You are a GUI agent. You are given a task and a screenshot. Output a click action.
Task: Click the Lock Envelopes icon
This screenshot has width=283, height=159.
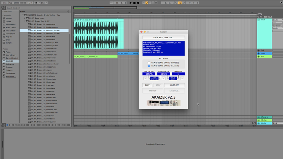click(270, 17)
